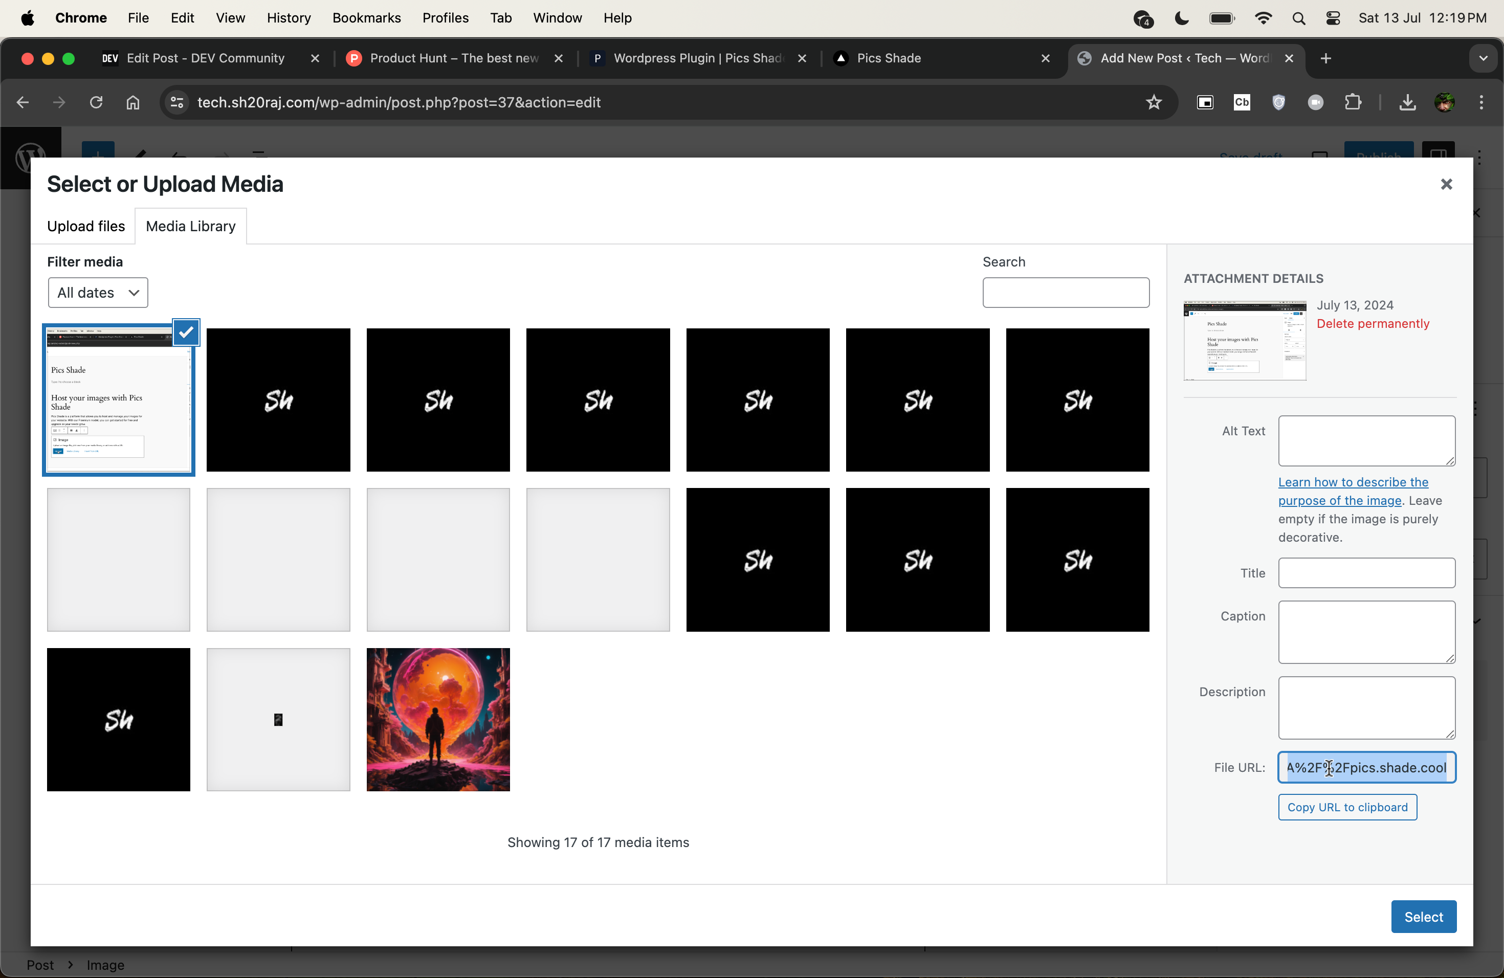Open the History menu
The height and width of the screenshot is (978, 1504).
point(289,18)
